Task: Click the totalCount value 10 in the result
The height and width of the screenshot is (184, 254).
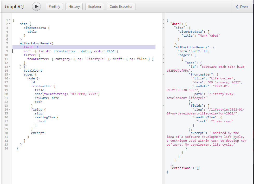Action: [206, 51]
